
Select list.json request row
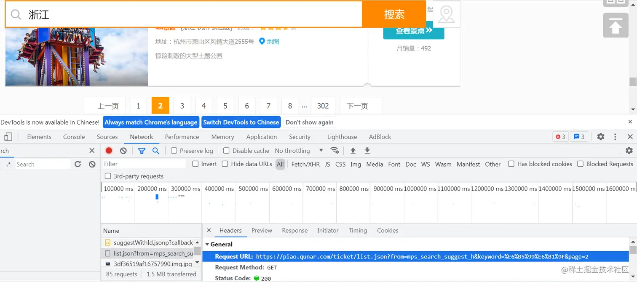point(148,253)
